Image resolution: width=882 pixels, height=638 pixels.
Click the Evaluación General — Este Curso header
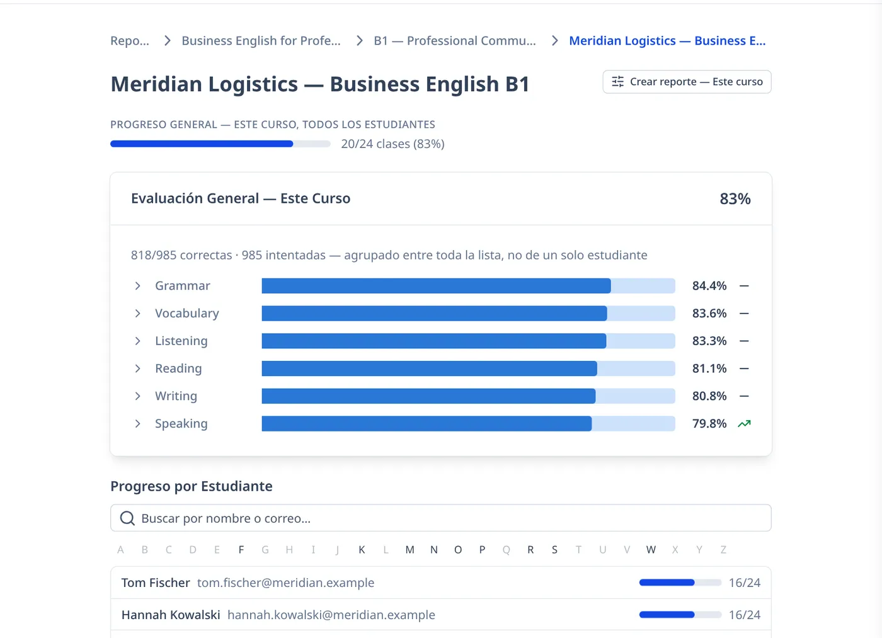click(x=241, y=198)
